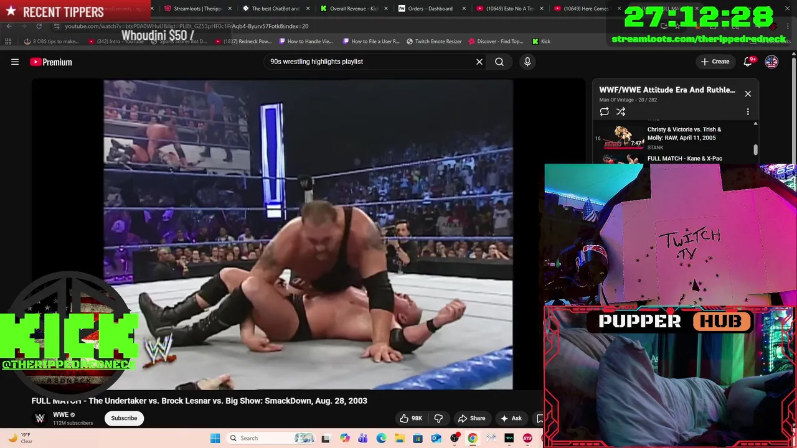Open the weather widget showing 19°F
797x448 pixels.
point(20,438)
